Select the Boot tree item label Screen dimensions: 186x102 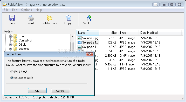pyautogui.click(x=22, y=36)
